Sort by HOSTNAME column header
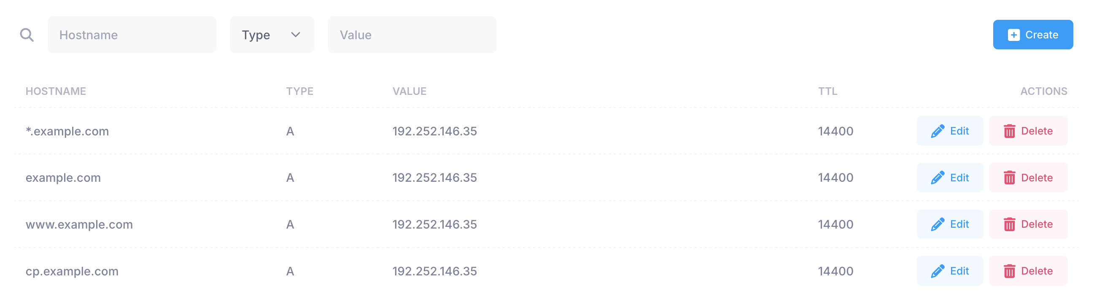Viewport: 1094px width, 291px height. [56, 92]
